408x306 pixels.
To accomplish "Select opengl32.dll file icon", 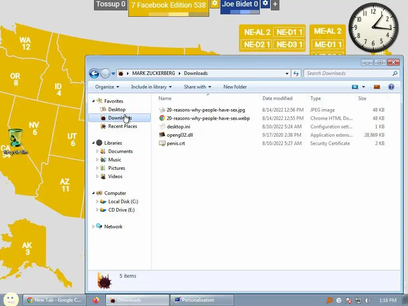I will coord(162,135).
